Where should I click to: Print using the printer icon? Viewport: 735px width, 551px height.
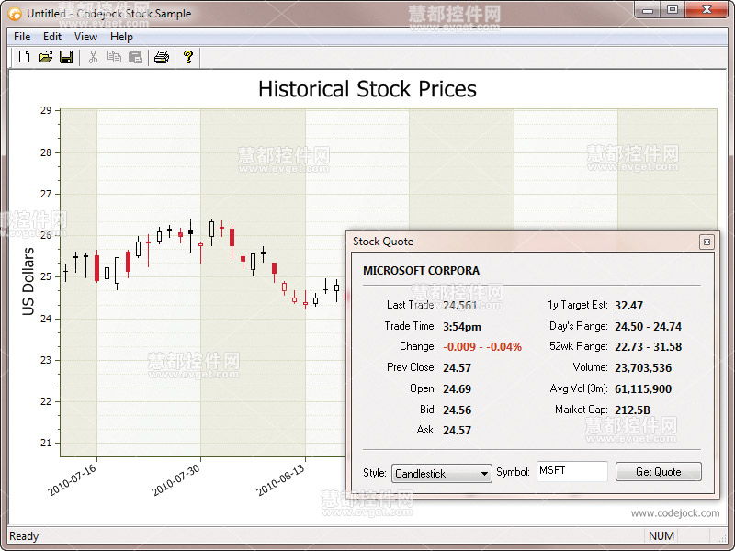(162, 57)
